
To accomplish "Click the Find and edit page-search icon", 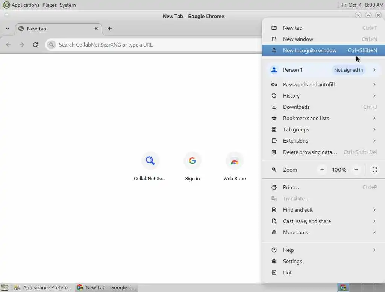I will (x=274, y=210).
